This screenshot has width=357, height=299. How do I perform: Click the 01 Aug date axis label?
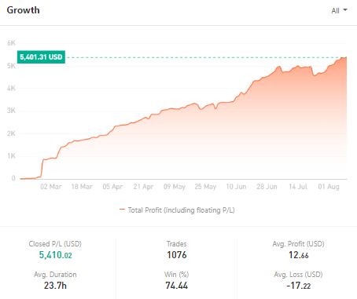click(329, 187)
